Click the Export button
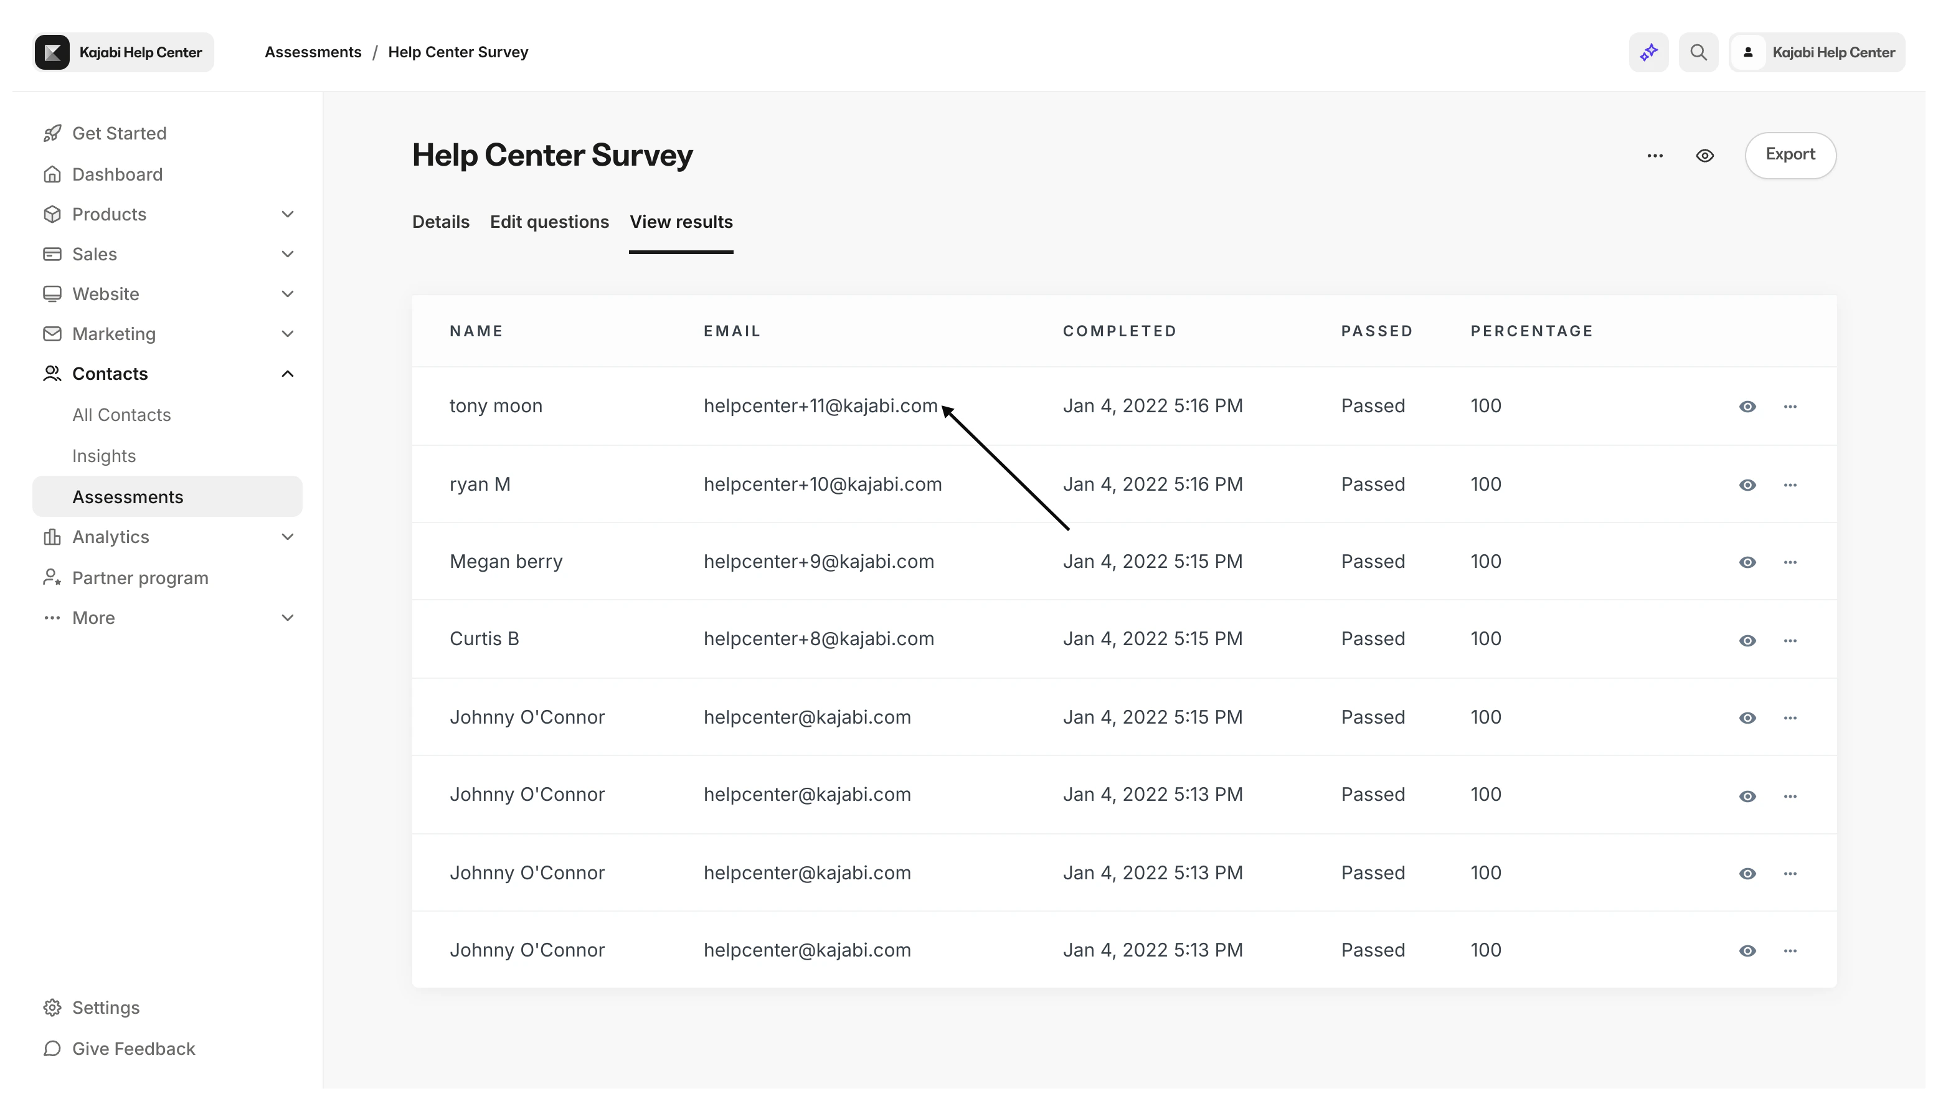Screen dimensions: 1938x1101 pos(1790,154)
